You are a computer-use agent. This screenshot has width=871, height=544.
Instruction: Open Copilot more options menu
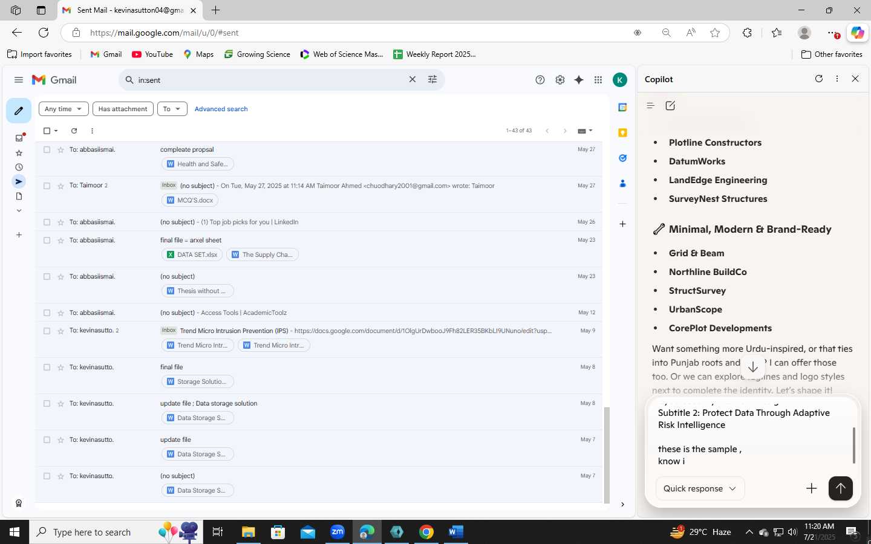(x=837, y=79)
